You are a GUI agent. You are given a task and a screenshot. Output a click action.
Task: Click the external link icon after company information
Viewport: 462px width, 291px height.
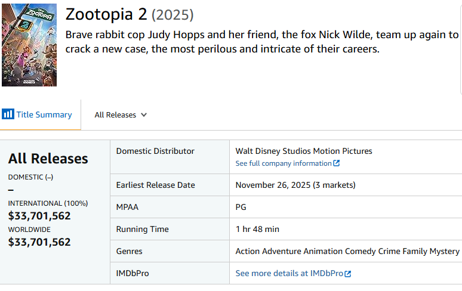pyautogui.click(x=337, y=163)
